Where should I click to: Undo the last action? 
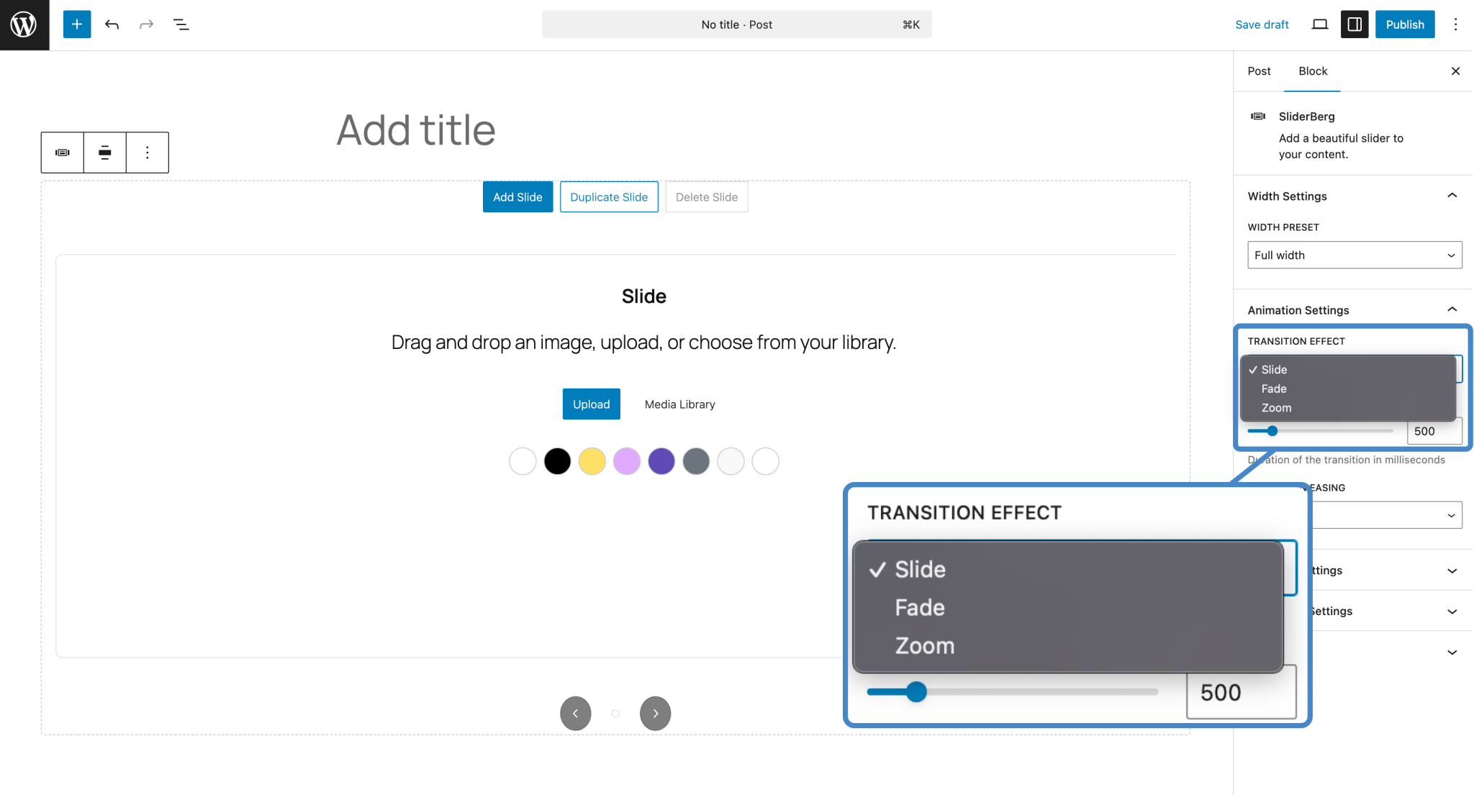pyautogui.click(x=112, y=24)
